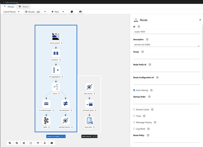Open the catalog book icon
The image size is (203, 147).
tap(52, 143)
